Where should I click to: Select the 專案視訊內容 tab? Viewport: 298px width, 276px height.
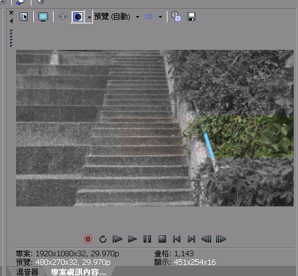coord(79,272)
